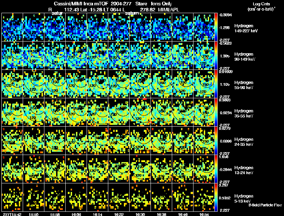
Task: Click the 'Cassini/MIMI Inca mTOF' title text
Action: 81,4
